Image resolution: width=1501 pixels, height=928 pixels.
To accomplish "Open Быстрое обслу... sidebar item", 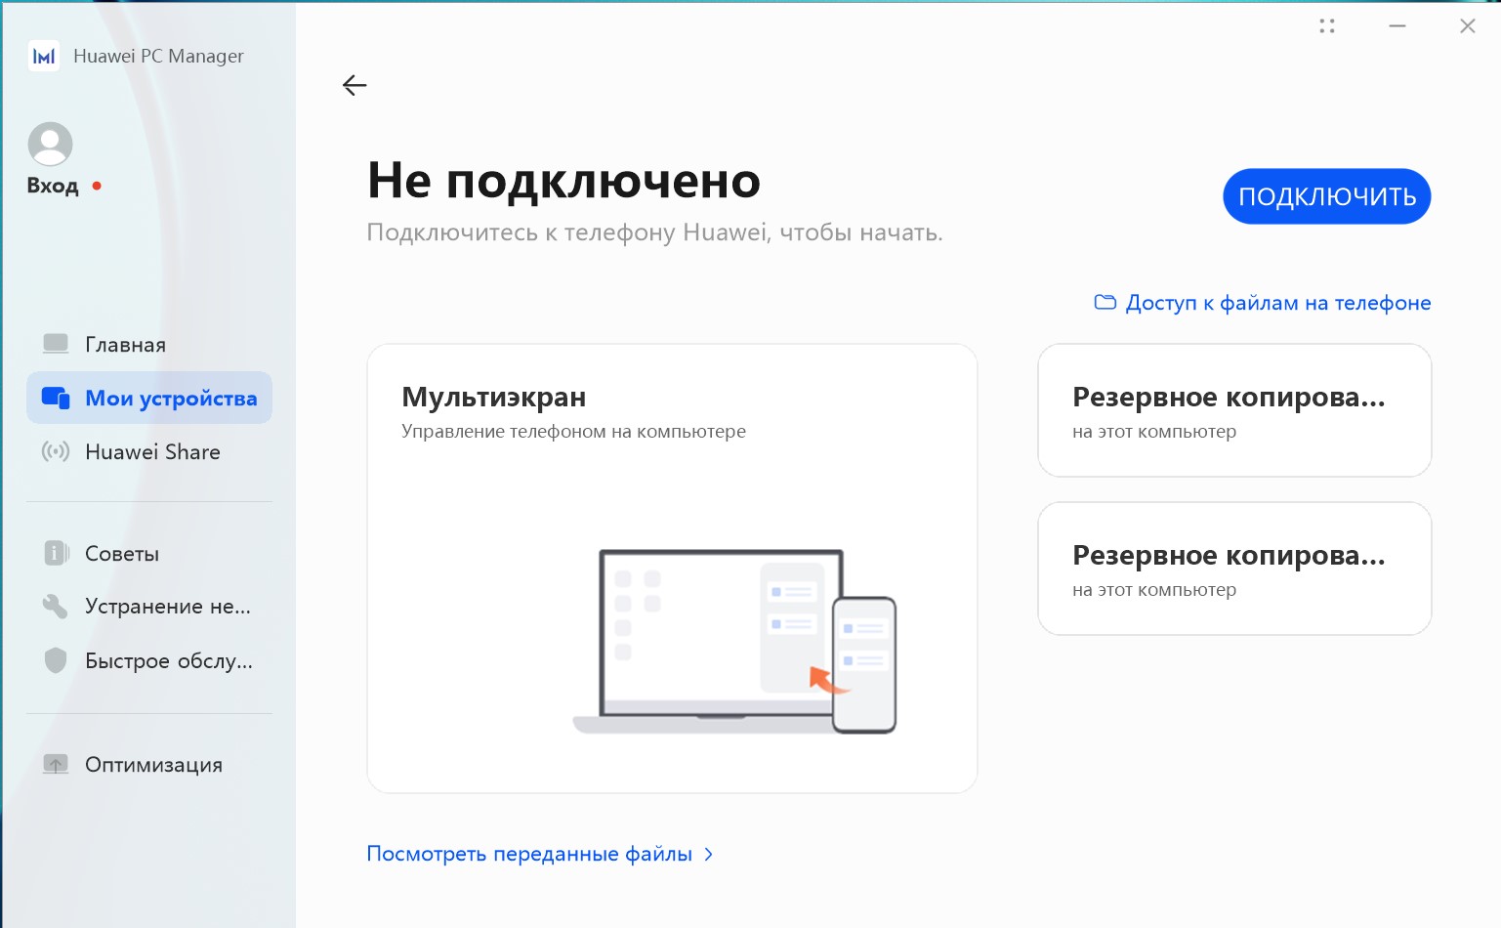I will [x=149, y=660].
